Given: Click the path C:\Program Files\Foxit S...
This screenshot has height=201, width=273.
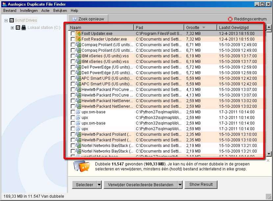Looking at the screenshot, I should click(159, 34).
